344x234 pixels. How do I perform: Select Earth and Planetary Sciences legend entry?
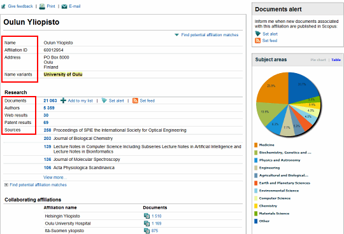pos(285,183)
